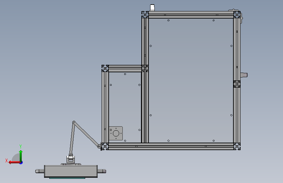
Task: Select the upright linkage arm above the clevis
Action: 72,138
